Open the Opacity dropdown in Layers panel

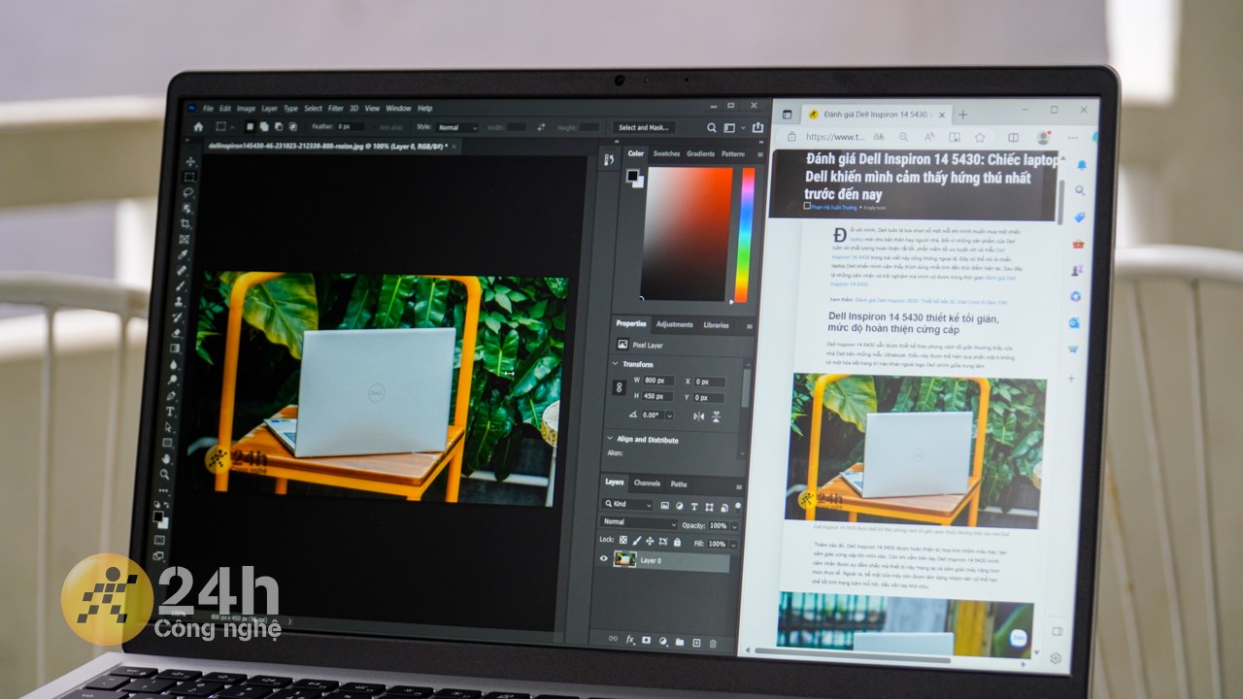[734, 526]
